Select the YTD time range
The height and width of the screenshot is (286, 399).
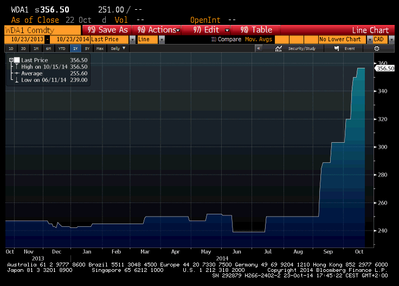click(x=62, y=48)
